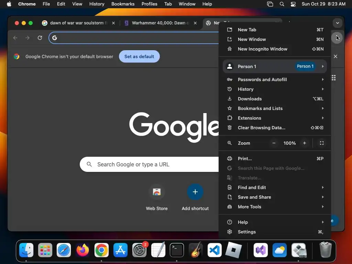
Task: Switch to Warhammer 40,000 tab
Action: 160,23
